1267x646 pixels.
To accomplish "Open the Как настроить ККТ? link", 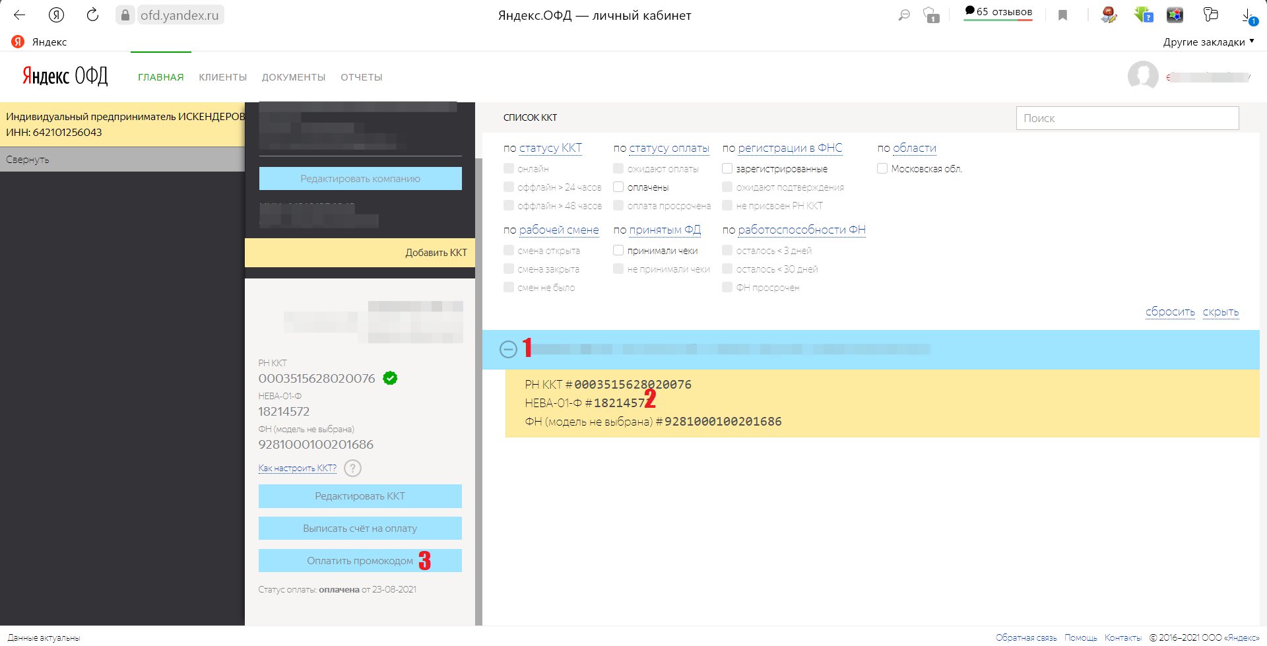I will pyautogui.click(x=298, y=468).
